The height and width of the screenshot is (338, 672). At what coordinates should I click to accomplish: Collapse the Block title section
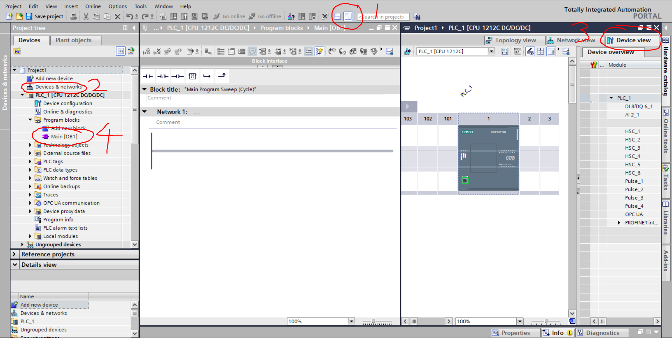144,89
